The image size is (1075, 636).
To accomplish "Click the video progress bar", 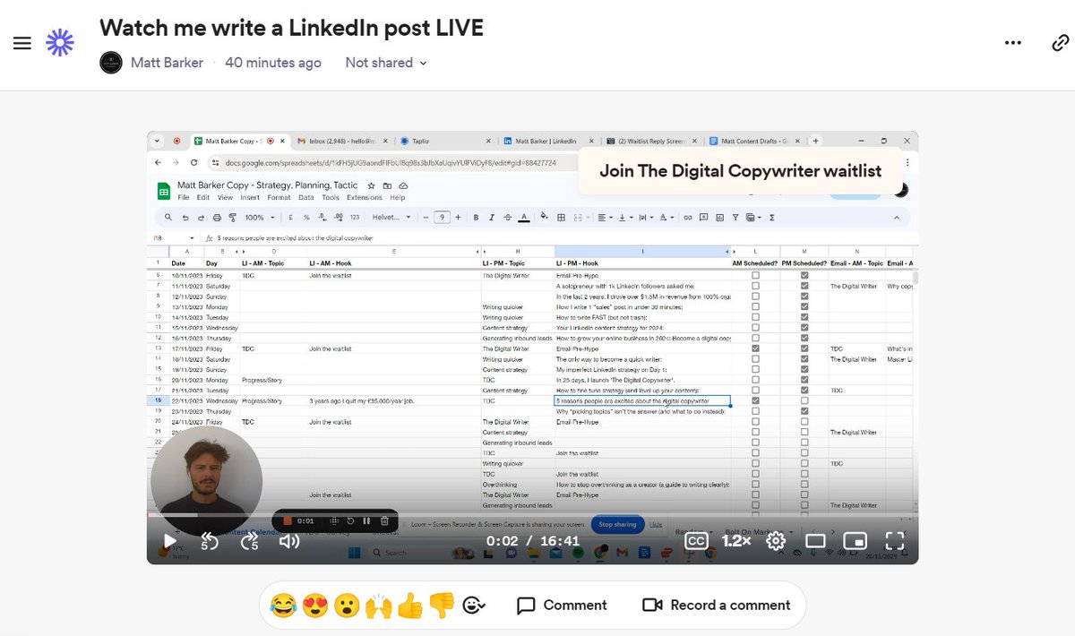I will 532,515.
